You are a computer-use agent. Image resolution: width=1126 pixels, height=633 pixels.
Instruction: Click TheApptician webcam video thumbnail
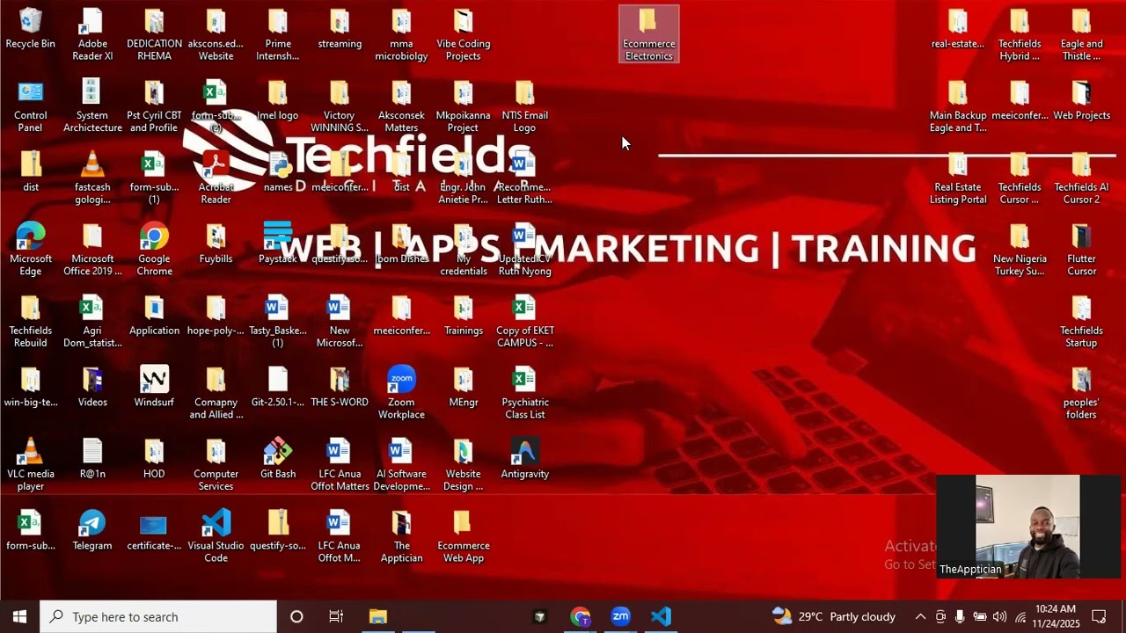tap(1027, 527)
